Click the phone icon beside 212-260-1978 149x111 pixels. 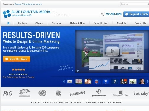pos(103,14)
